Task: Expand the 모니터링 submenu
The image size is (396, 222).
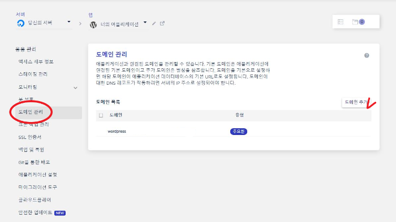Action: [75, 88]
